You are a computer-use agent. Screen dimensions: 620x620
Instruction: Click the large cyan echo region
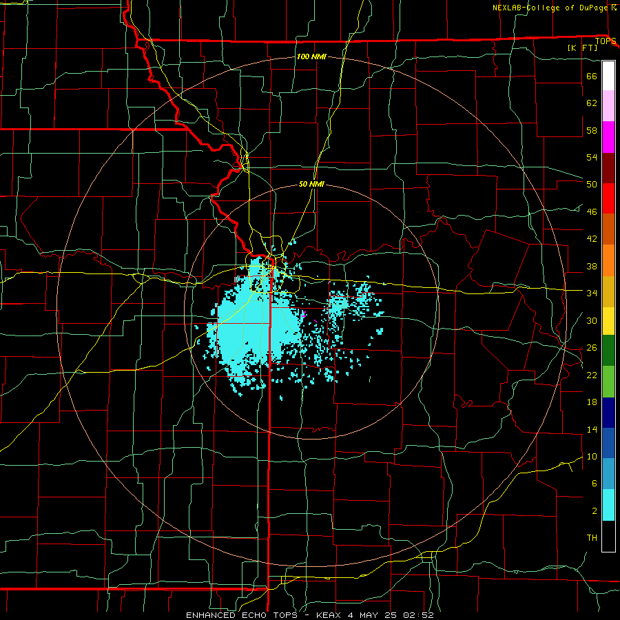[253, 324]
